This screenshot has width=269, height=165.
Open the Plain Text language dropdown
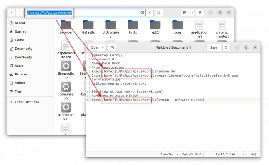pyautogui.click(x=169, y=154)
